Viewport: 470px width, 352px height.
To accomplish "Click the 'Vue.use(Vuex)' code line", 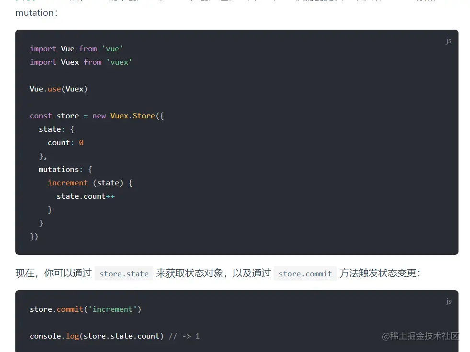I will 58,89.
